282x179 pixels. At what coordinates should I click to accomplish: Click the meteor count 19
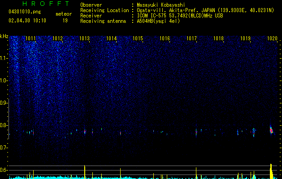coord(65,21)
